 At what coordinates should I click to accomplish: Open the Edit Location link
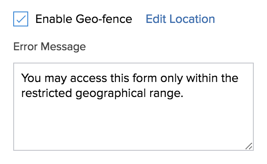pyautogui.click(x=180, y=19)
